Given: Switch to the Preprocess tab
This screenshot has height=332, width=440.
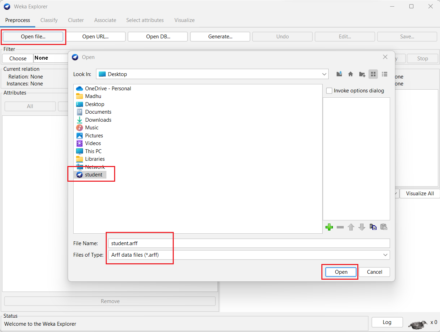Looking at the screenshot, I should click(17, 20).
